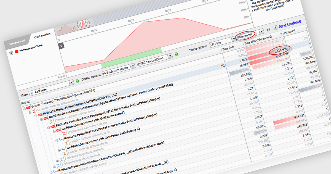Image resolution: width=331 pixels, height=174 pixels.
Task: Click red hourglass icon beside 51 hidden methods
Action: (34, 112)
